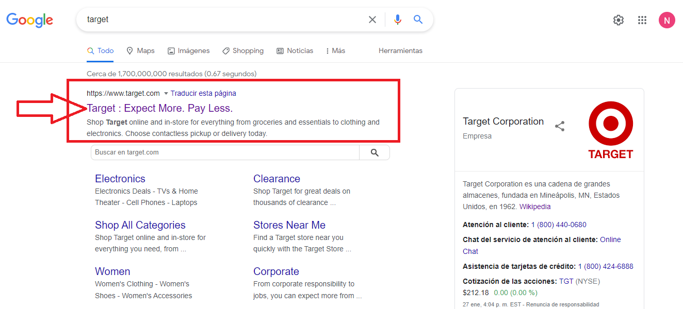Open Herramientas search tools

point(400,51)
